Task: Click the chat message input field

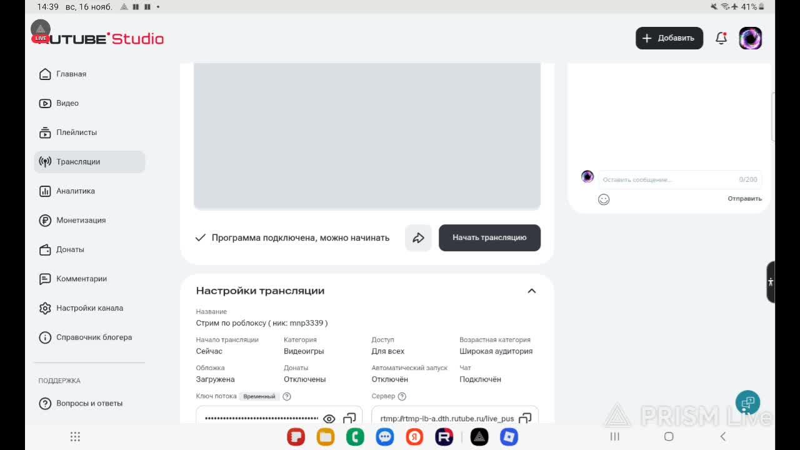Action: tap(680, 179)
